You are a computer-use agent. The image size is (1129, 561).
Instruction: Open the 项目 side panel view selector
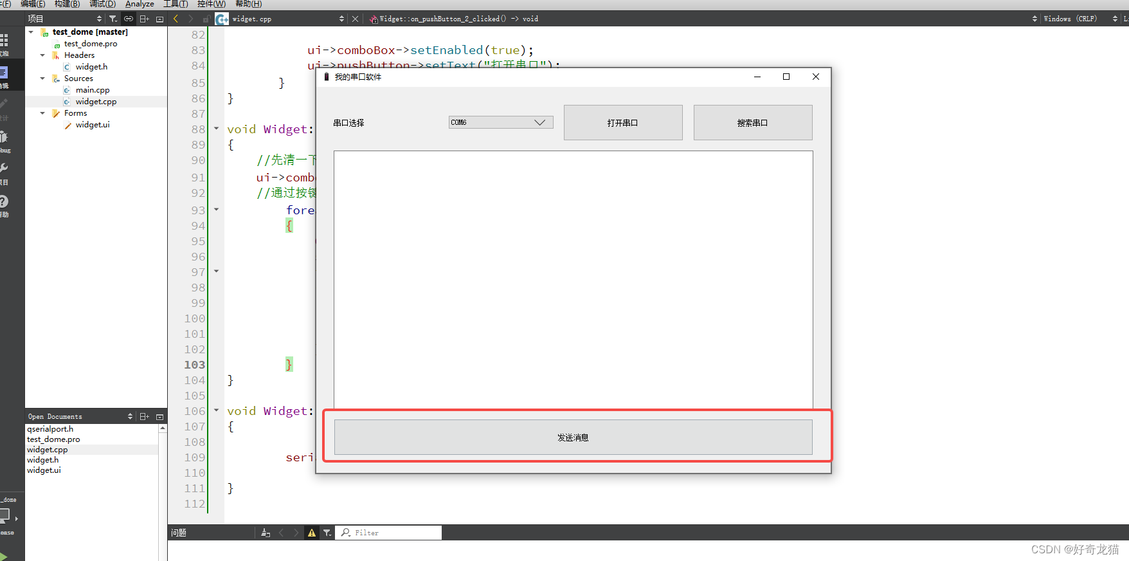64,19
